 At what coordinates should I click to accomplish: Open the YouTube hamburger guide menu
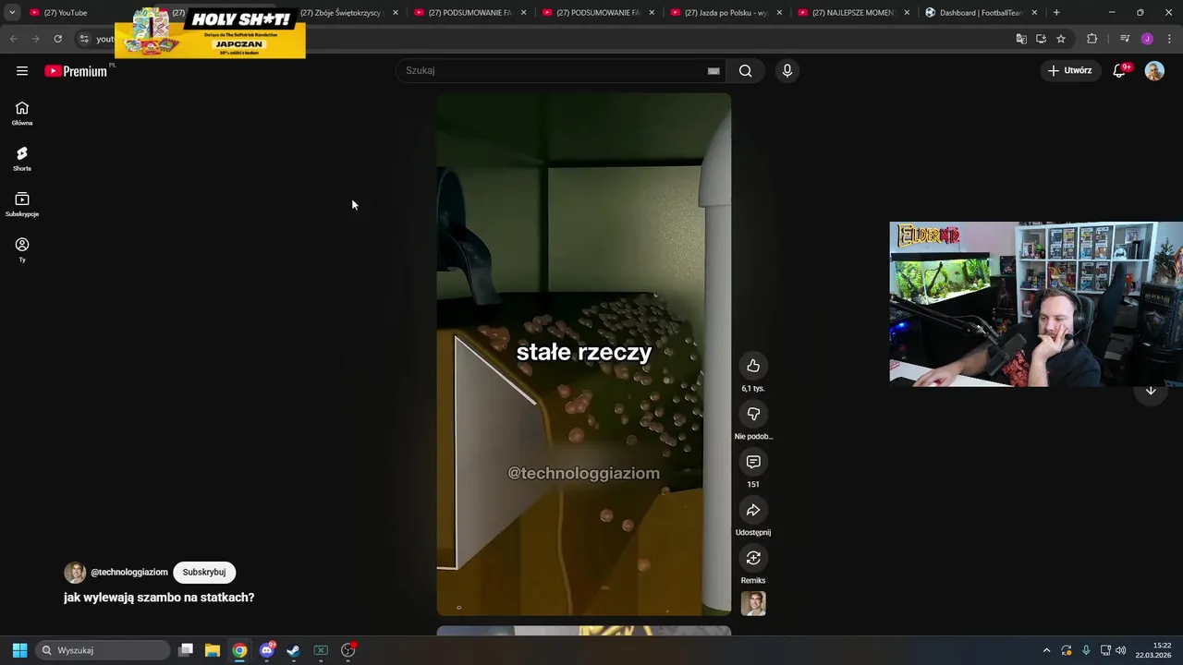pos(22,71)
